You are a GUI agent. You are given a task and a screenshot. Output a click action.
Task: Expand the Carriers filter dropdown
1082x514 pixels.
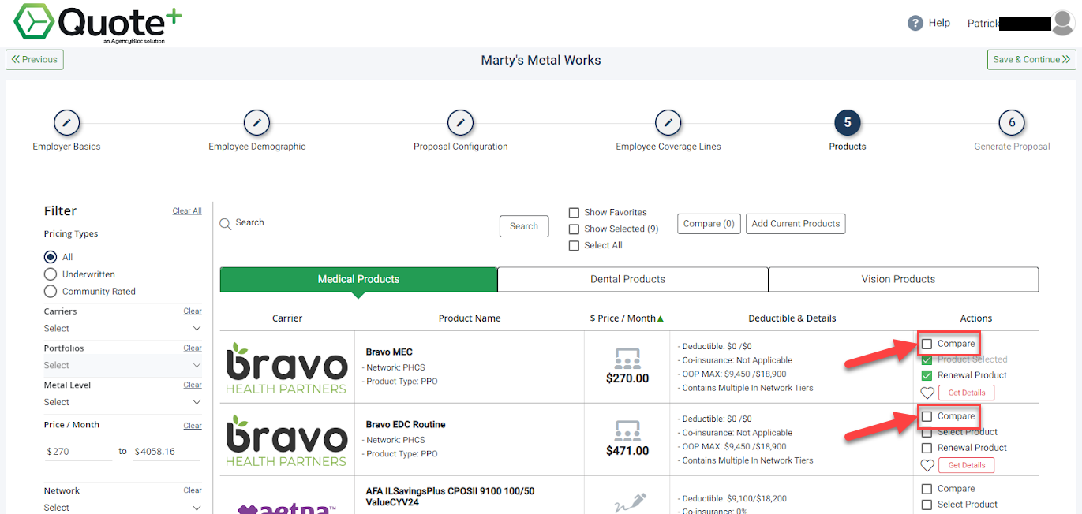tap(122, 329)
